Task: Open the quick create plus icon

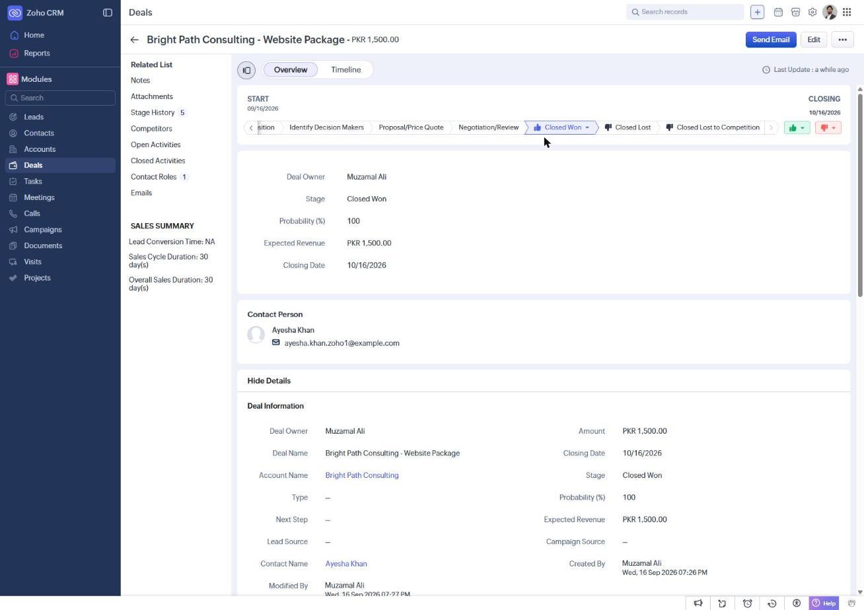Action: click(757, 12)
